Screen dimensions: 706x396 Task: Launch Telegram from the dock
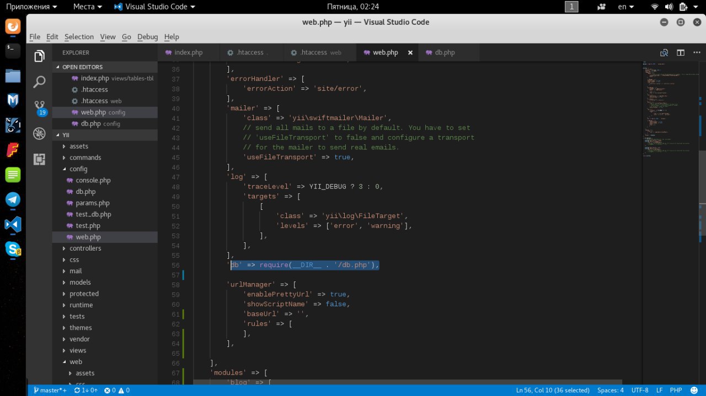click(x=13, y=199)
